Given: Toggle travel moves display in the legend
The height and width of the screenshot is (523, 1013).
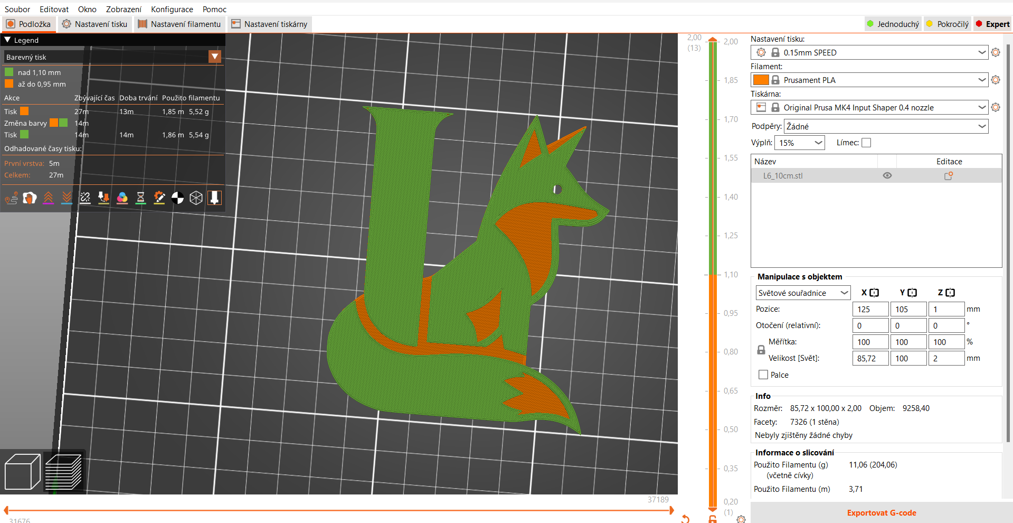Looking at the screenshot, I should tap(11, 198).
